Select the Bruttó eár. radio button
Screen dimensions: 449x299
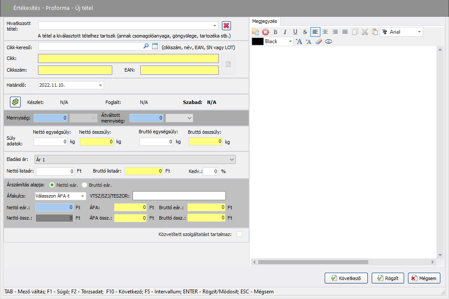coord(85,185)
